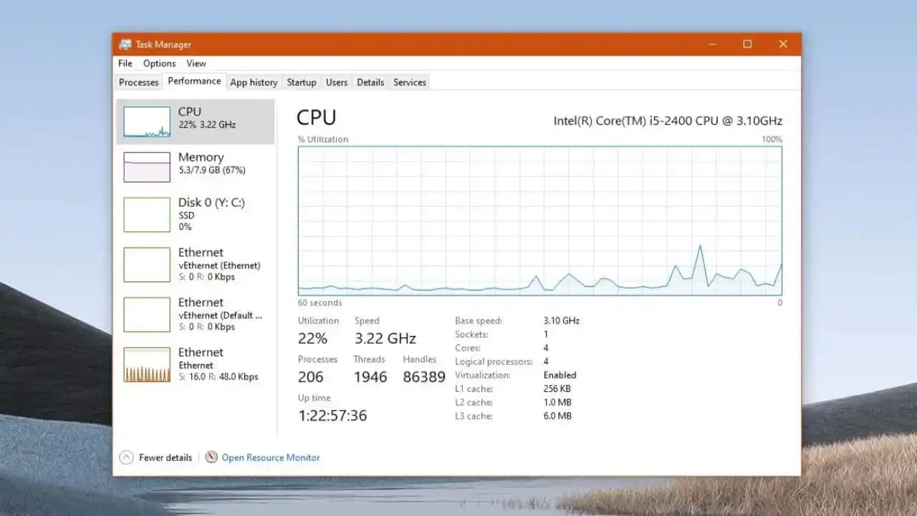This screenshot has width=917, height=516.
Task: Open the Disk 0 (Y: C:) performance item
Action: 211,214
